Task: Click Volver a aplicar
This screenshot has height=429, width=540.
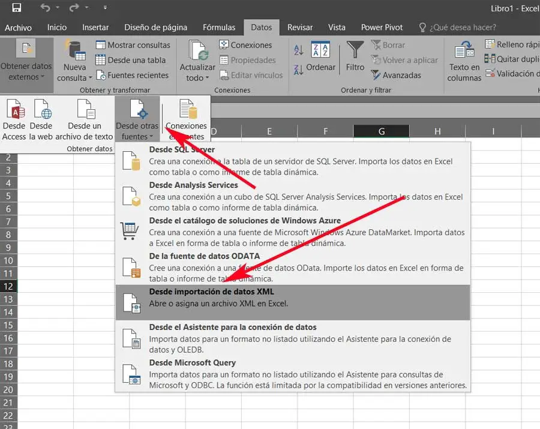Action: tap(404, 60)
